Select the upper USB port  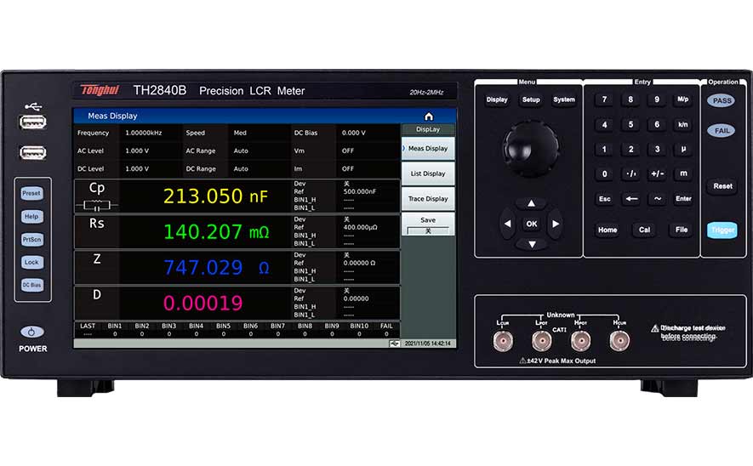[x=32, y=122]
